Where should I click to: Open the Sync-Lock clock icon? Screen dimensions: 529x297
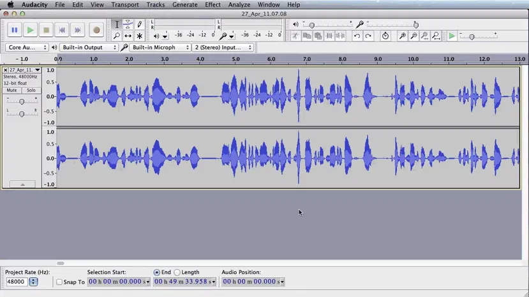pos(385,36)
